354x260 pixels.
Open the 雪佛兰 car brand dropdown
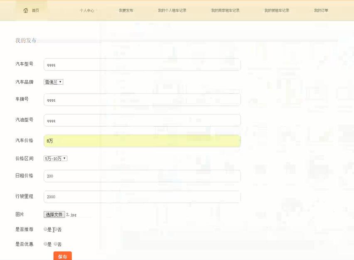click(x=52, y=81)
